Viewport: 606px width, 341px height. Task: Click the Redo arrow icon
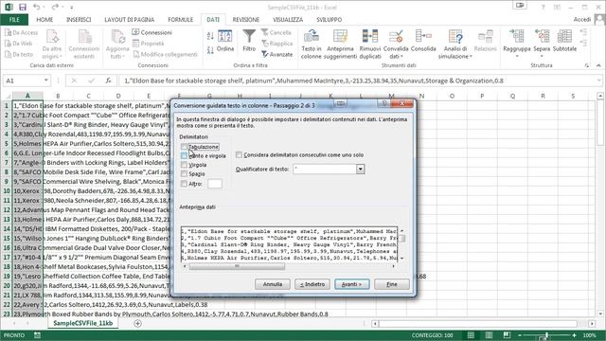click(x=55, y=7)
